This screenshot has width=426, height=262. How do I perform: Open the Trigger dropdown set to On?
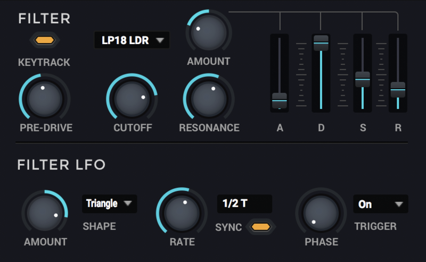pos(380,204)
